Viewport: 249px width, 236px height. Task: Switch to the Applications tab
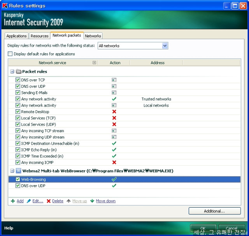click(16, 36)
